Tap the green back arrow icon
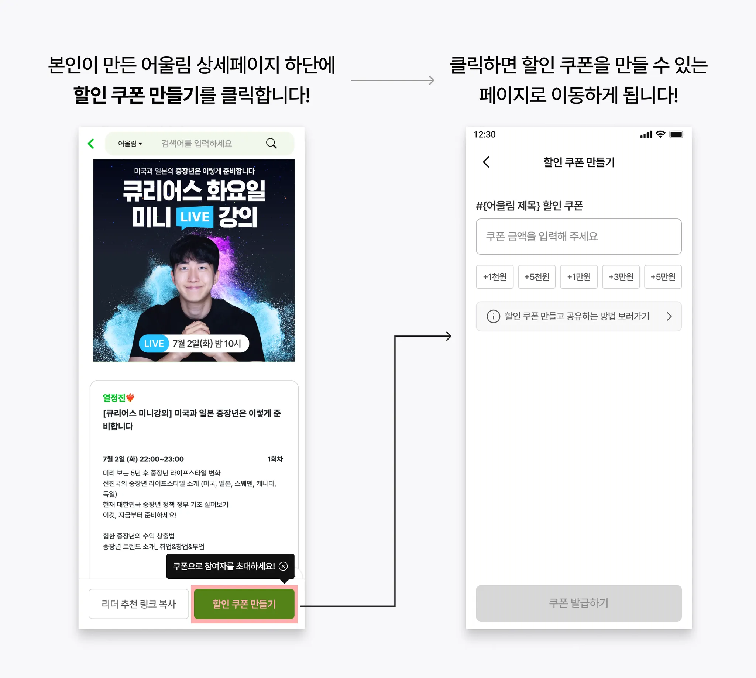Screen dimensions: 756x678 91,144
